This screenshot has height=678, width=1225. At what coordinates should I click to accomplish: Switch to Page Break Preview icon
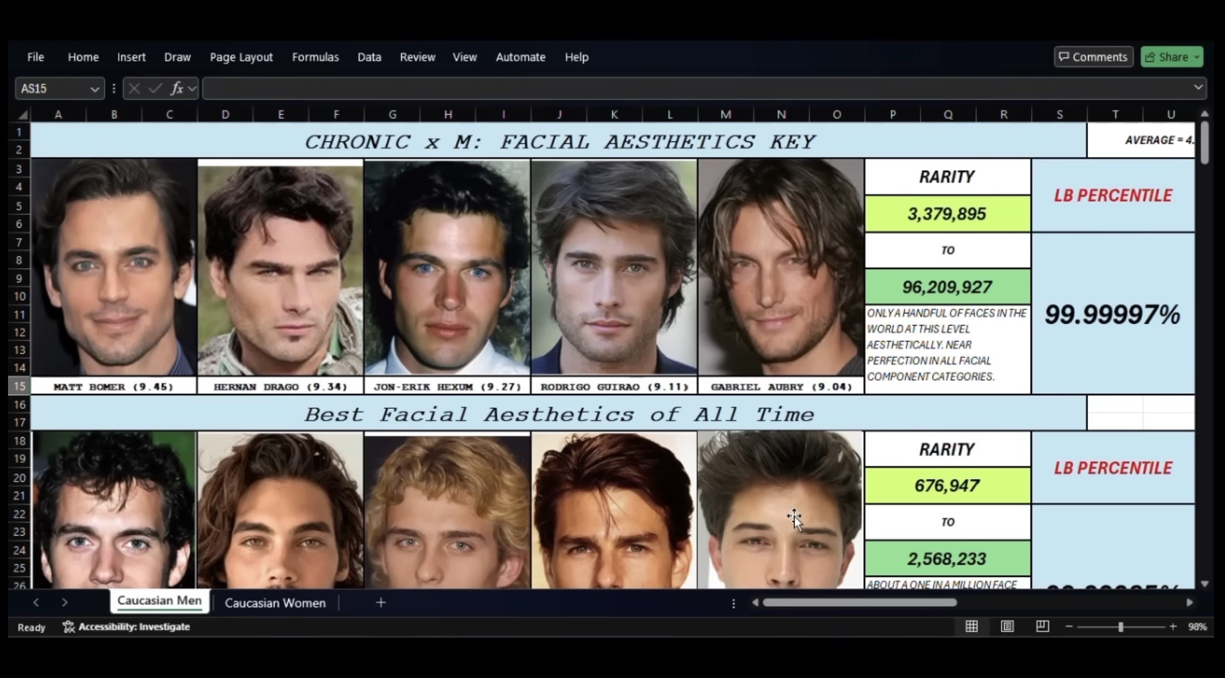click(x=1042, y=627)
